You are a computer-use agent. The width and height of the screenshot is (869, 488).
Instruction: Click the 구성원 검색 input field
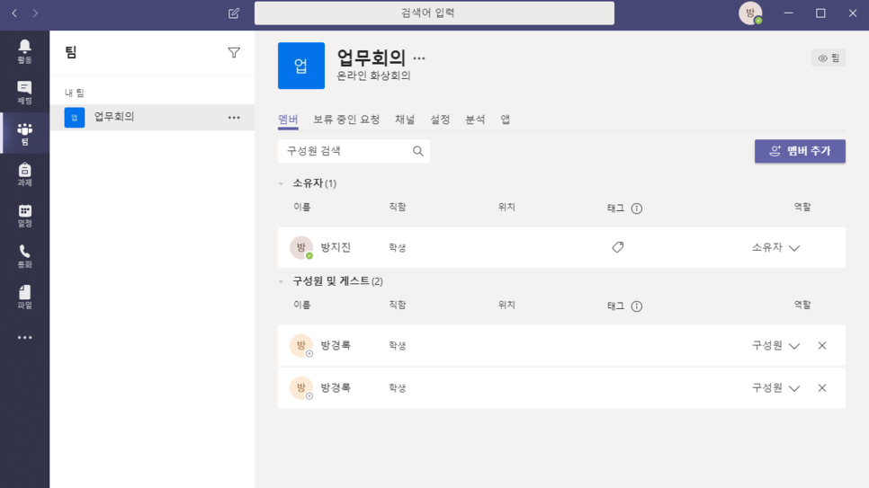click(354, 151)
